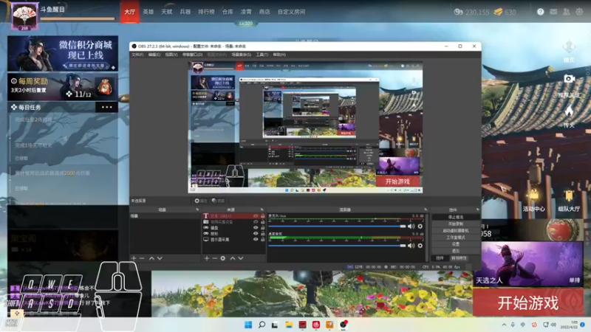Open Task View from the taskbar
591x332 pixels.
point(275,325)
